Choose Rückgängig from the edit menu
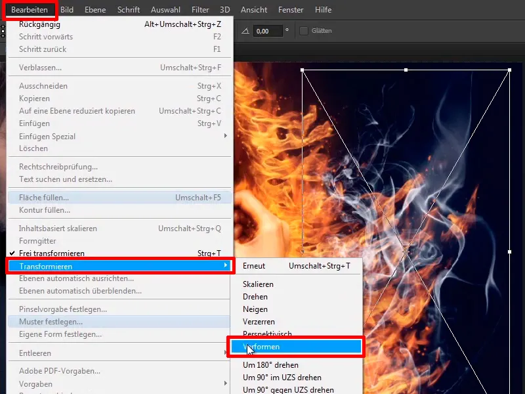This screenshot has width=525, height=394. (x=120, y=24)
